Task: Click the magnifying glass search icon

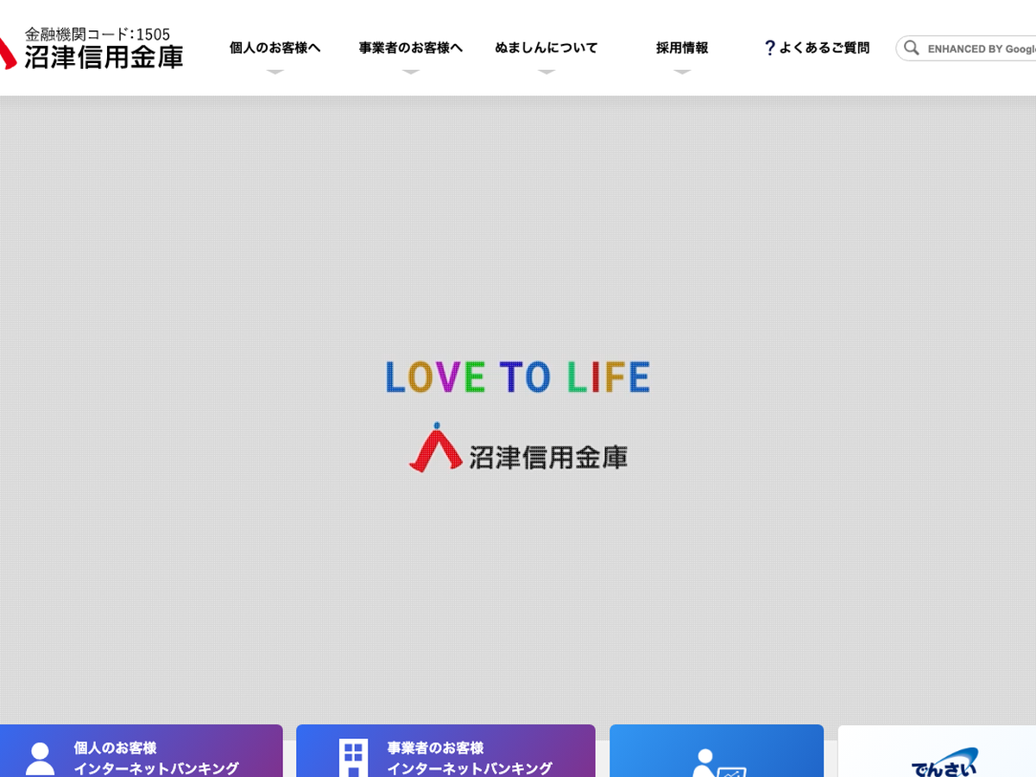Action: click(912, 48)
